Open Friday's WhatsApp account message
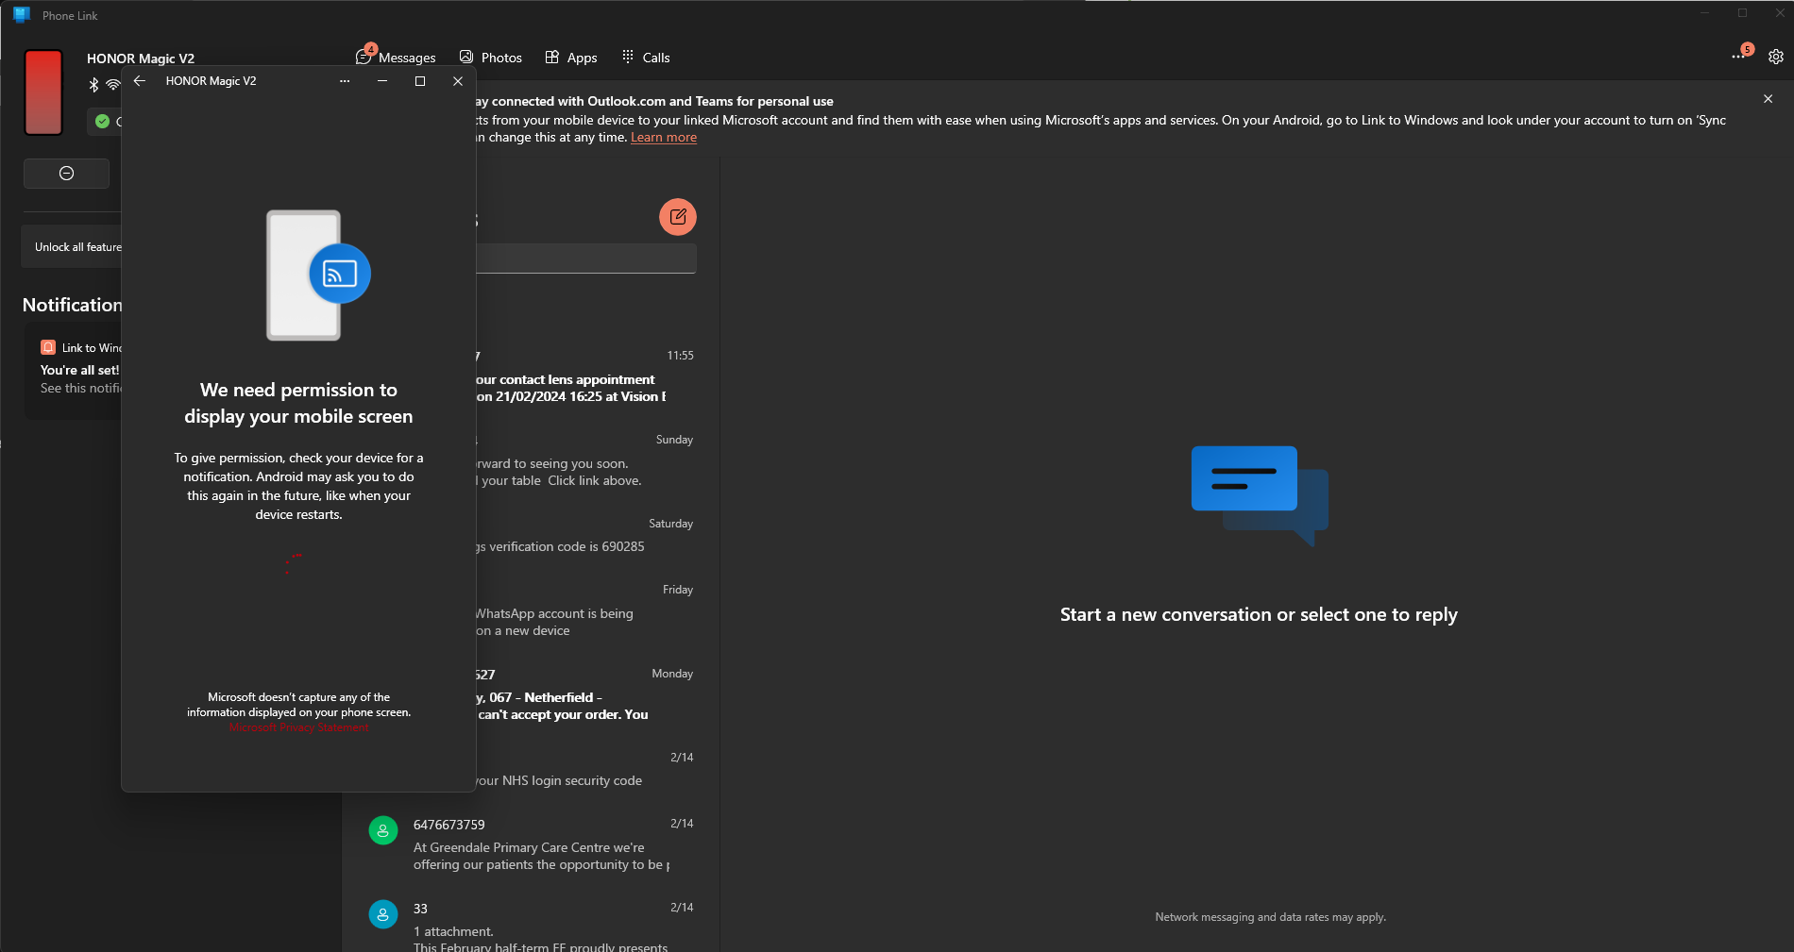Viewport: 1794px width, 952px height. click(x=584, y=611)
